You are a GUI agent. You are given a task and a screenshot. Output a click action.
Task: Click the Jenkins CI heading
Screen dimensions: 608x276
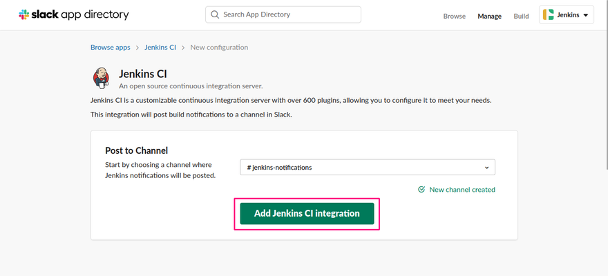pos(143,74)
